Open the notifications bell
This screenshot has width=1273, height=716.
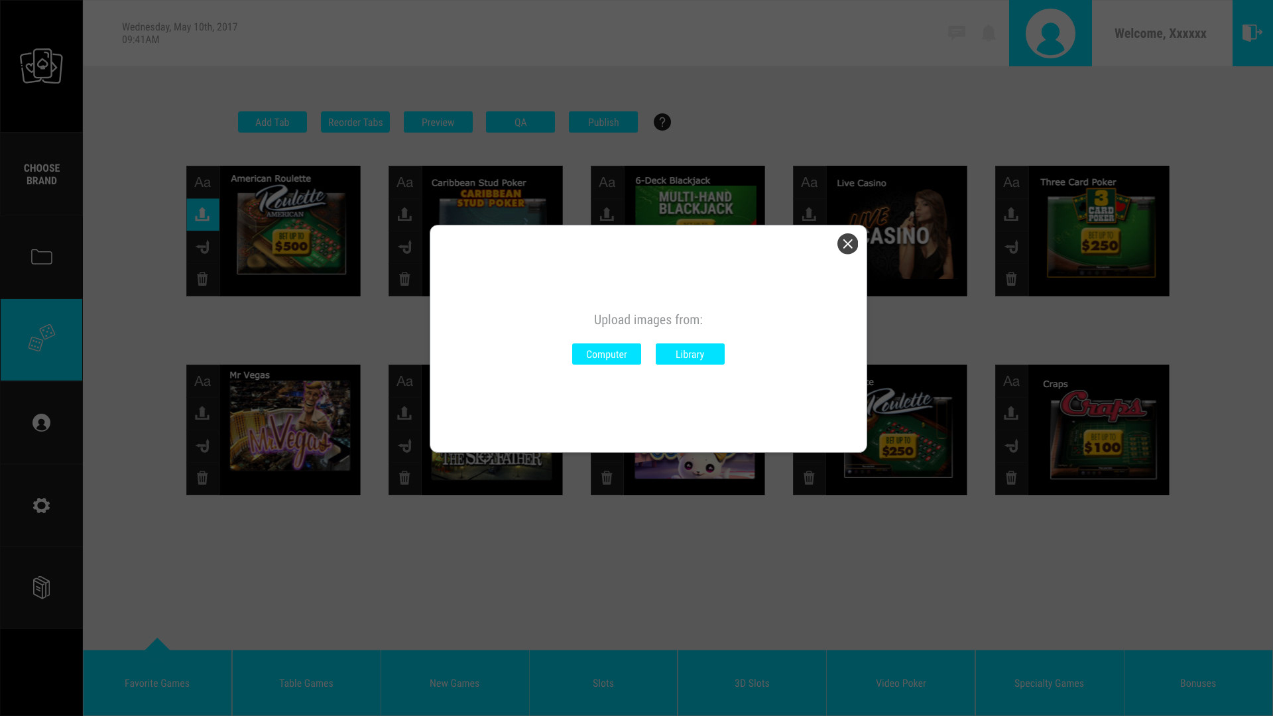coord(989,32)
